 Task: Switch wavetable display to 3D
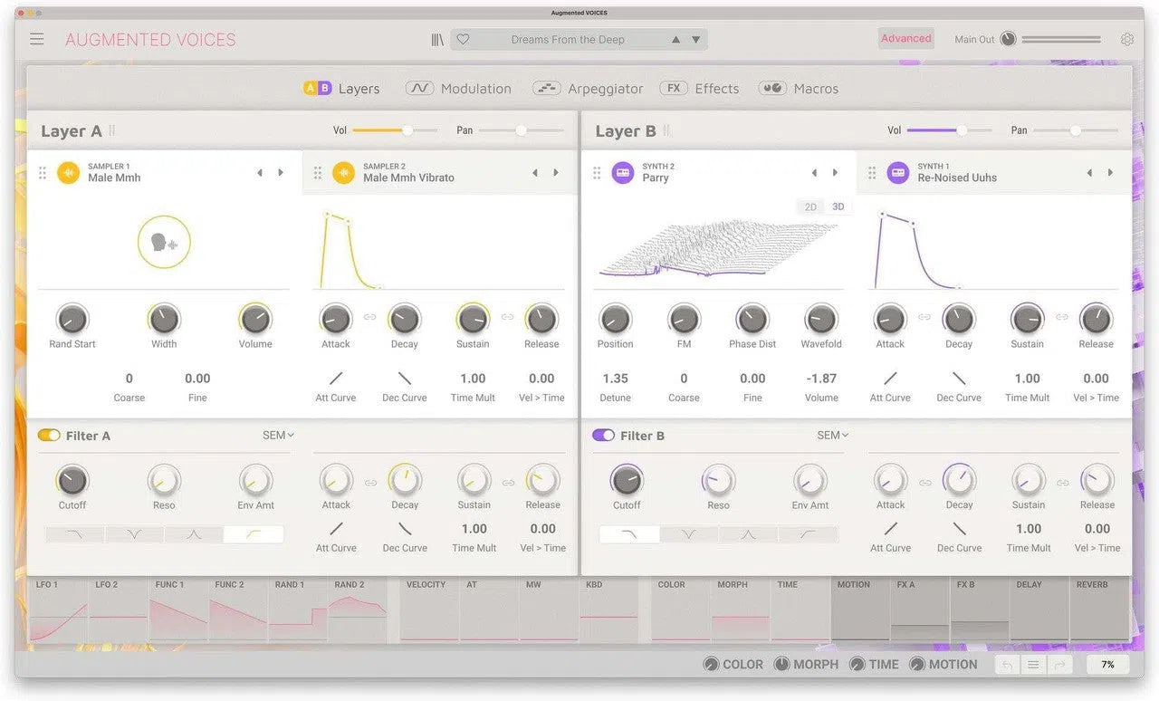coord(838,207)
